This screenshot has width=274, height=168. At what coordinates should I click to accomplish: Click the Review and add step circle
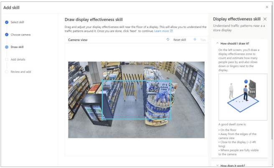[7, 72]
